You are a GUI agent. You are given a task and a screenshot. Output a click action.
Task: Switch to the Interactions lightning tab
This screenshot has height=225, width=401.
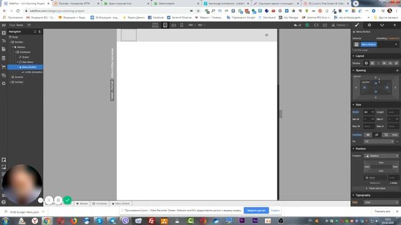tap(394, 25)
